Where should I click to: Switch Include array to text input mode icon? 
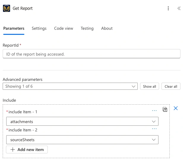tap(165, 109)
